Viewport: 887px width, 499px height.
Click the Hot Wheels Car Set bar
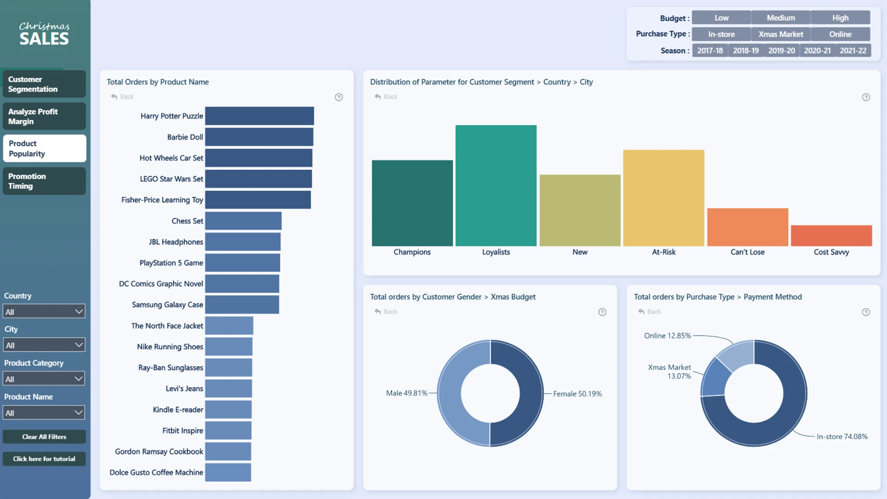[x=259, y=158]
